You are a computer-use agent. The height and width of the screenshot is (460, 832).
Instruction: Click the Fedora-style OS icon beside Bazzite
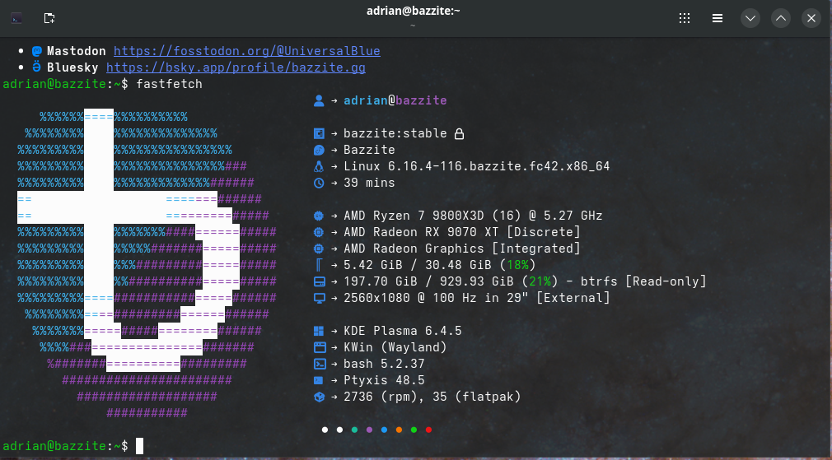tap(319, 150)
